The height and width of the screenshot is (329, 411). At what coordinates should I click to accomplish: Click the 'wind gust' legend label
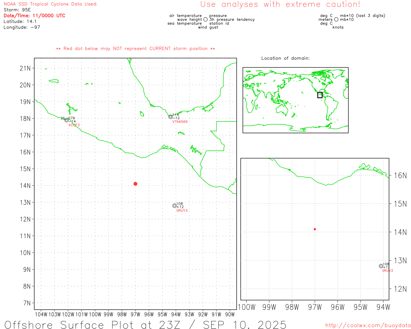208,27
